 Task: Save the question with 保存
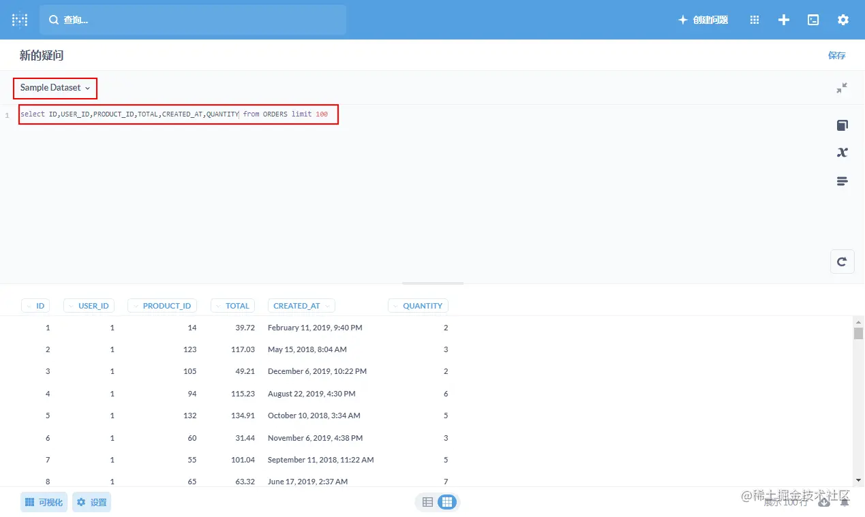[x=836, y=55]
